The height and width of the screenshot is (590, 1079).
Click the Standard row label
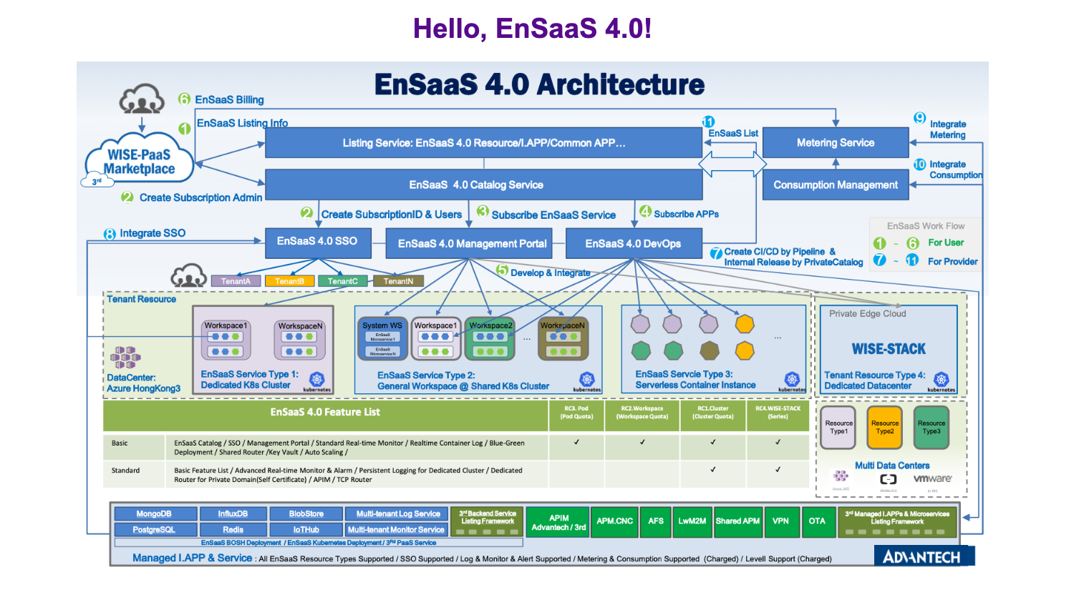[125, 471]
